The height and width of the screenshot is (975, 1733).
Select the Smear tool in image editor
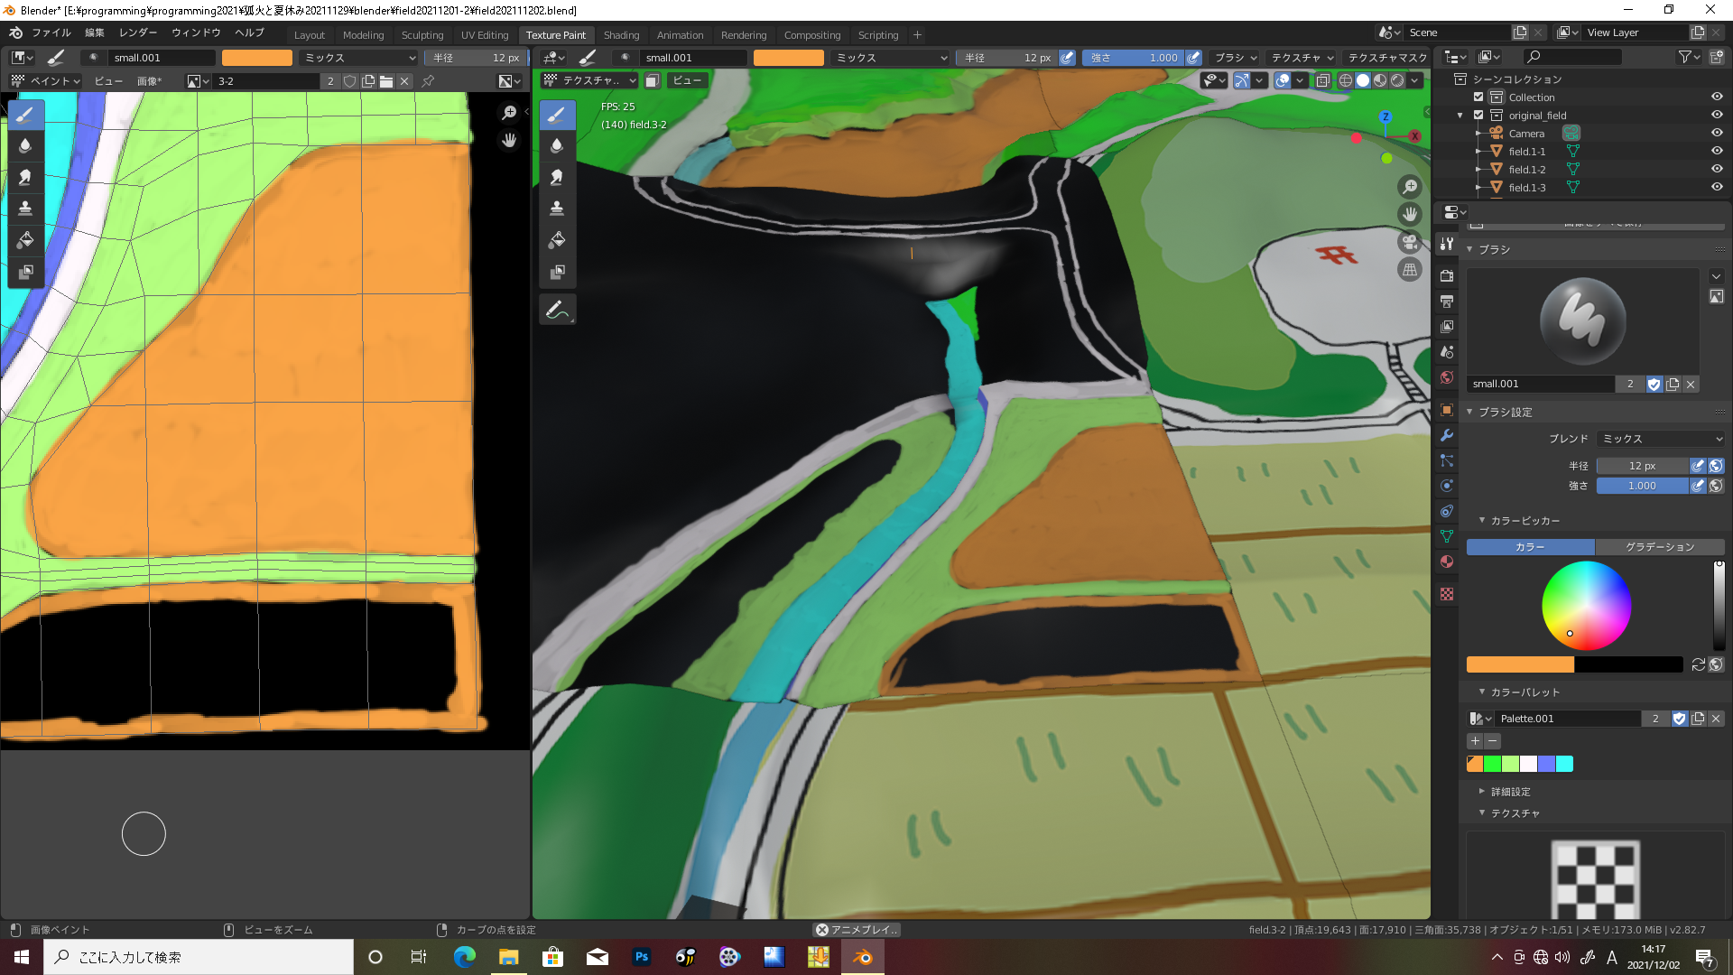coord(25,177)
